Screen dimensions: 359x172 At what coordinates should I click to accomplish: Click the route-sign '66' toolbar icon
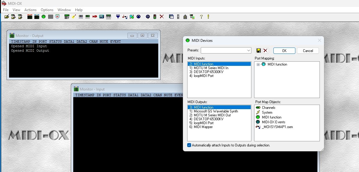click(x=58, y=17)
